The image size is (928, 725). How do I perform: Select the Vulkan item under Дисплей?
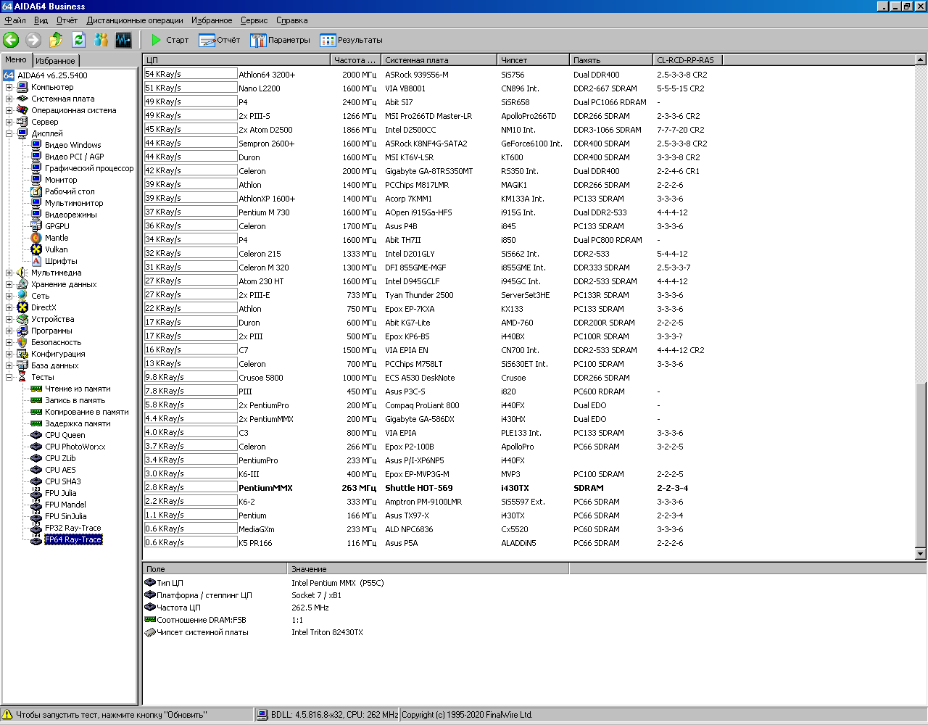(56, 249)
